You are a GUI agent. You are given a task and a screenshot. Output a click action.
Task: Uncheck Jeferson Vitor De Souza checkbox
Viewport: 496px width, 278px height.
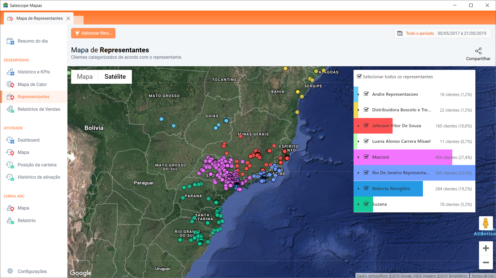click(366, 125)
